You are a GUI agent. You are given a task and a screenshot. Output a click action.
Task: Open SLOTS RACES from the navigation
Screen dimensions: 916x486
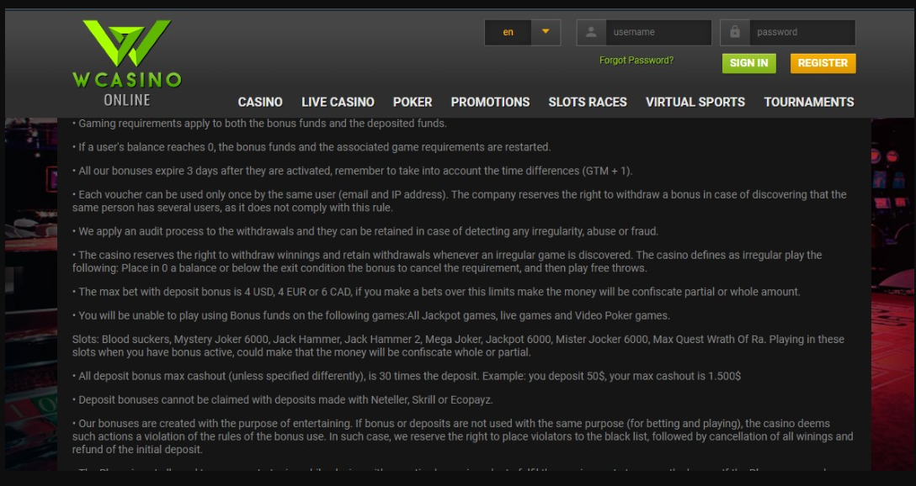pos(588,102)
